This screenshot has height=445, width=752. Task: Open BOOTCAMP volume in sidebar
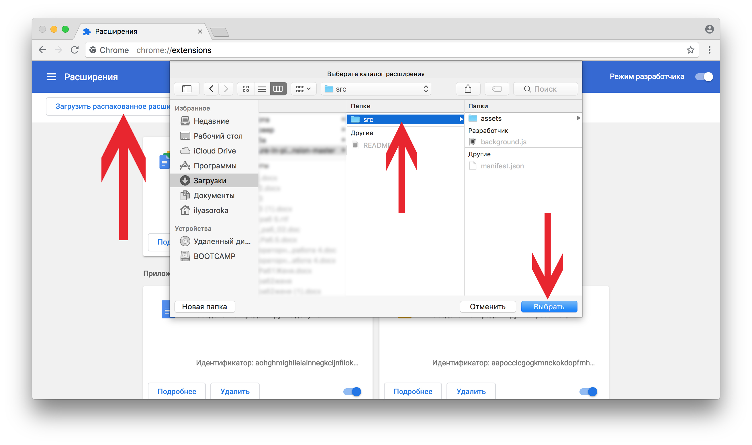(x=214, y=256)
